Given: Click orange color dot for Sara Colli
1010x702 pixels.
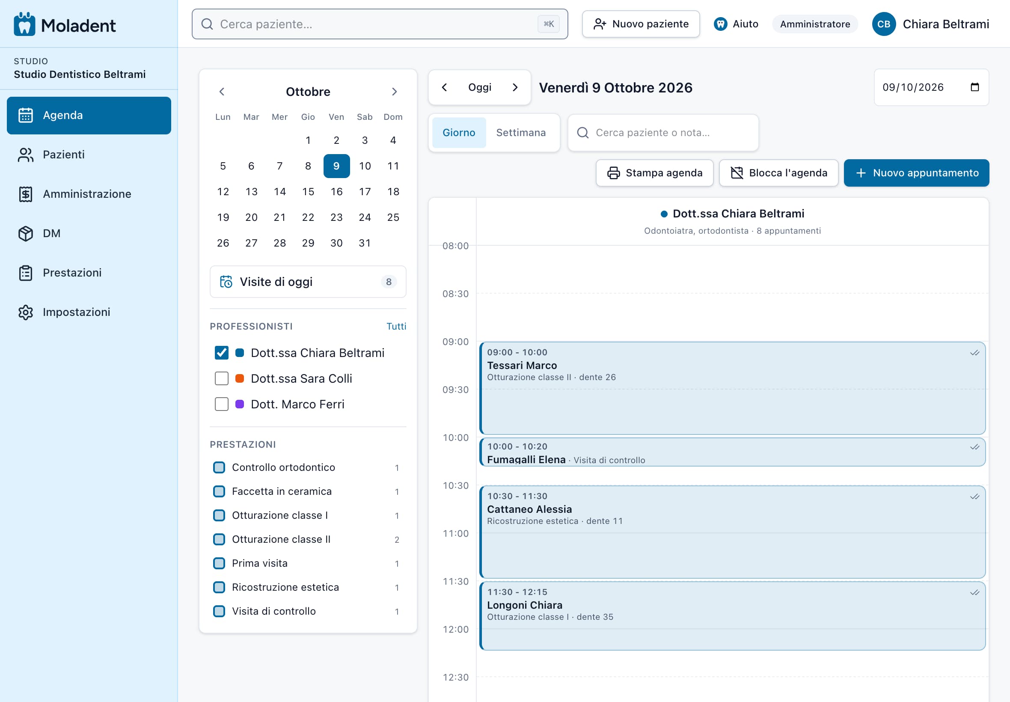Looking at the screenshot, I should coord(240,378).
